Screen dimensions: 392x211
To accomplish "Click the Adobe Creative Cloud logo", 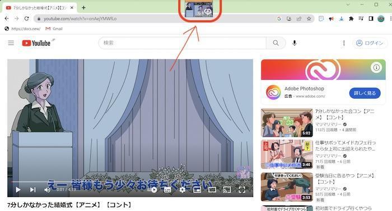I will pyautogui.click(x=273, y=92).
